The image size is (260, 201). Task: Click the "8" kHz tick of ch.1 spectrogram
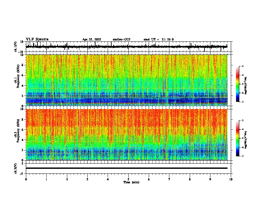click(23, 65)
